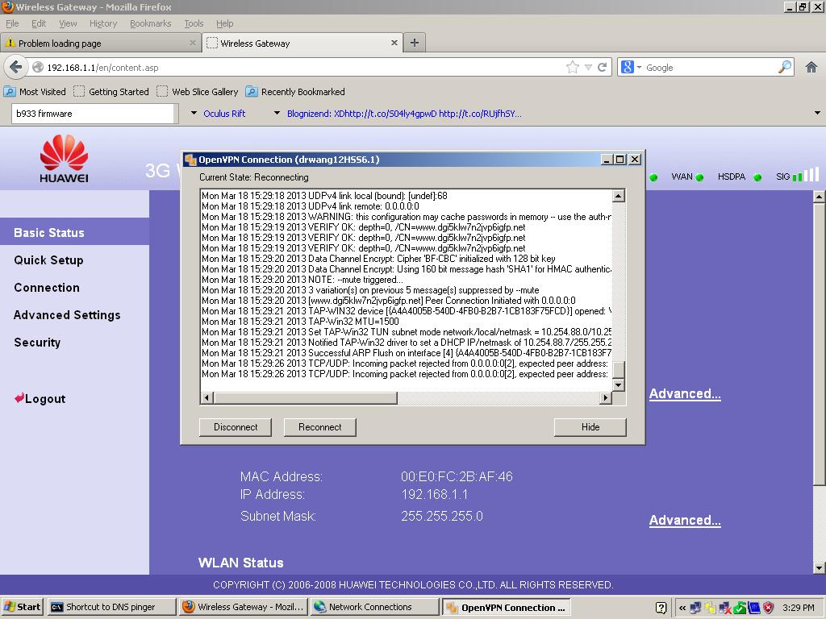Open Web Slice Gallery bookmark
Screen dimensions: 826x619
click(198, 92)
